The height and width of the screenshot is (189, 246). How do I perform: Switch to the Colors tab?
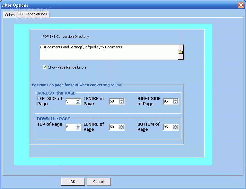point(10,15)
